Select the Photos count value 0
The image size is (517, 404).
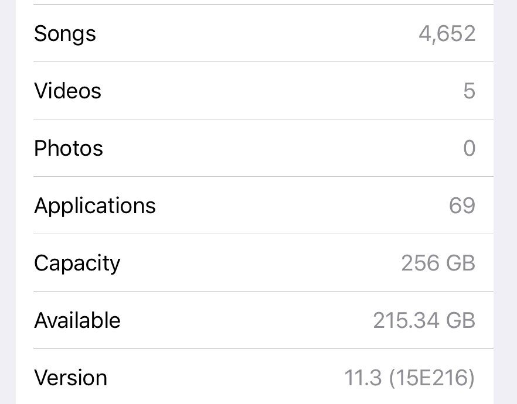469,148
